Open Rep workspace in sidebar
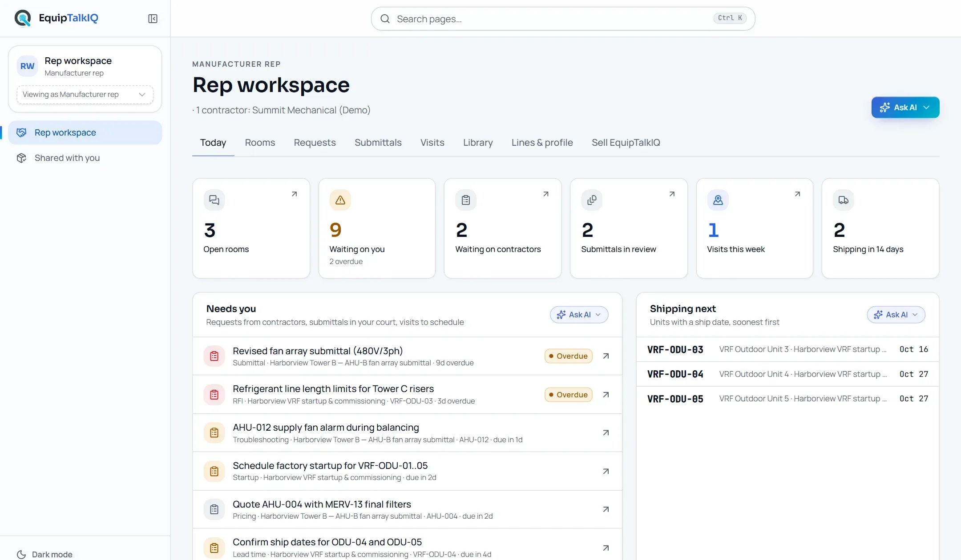This screenshot has height=560, width=961. [x=85, y=132]
